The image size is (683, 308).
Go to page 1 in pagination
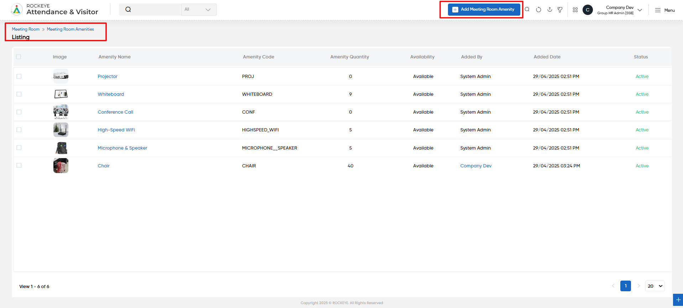pyautogui.click(x=625, y=286)
